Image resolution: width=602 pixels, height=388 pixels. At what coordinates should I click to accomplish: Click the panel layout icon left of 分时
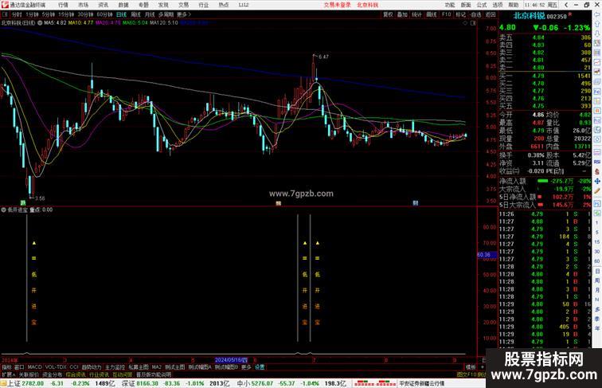coord(5,14)
